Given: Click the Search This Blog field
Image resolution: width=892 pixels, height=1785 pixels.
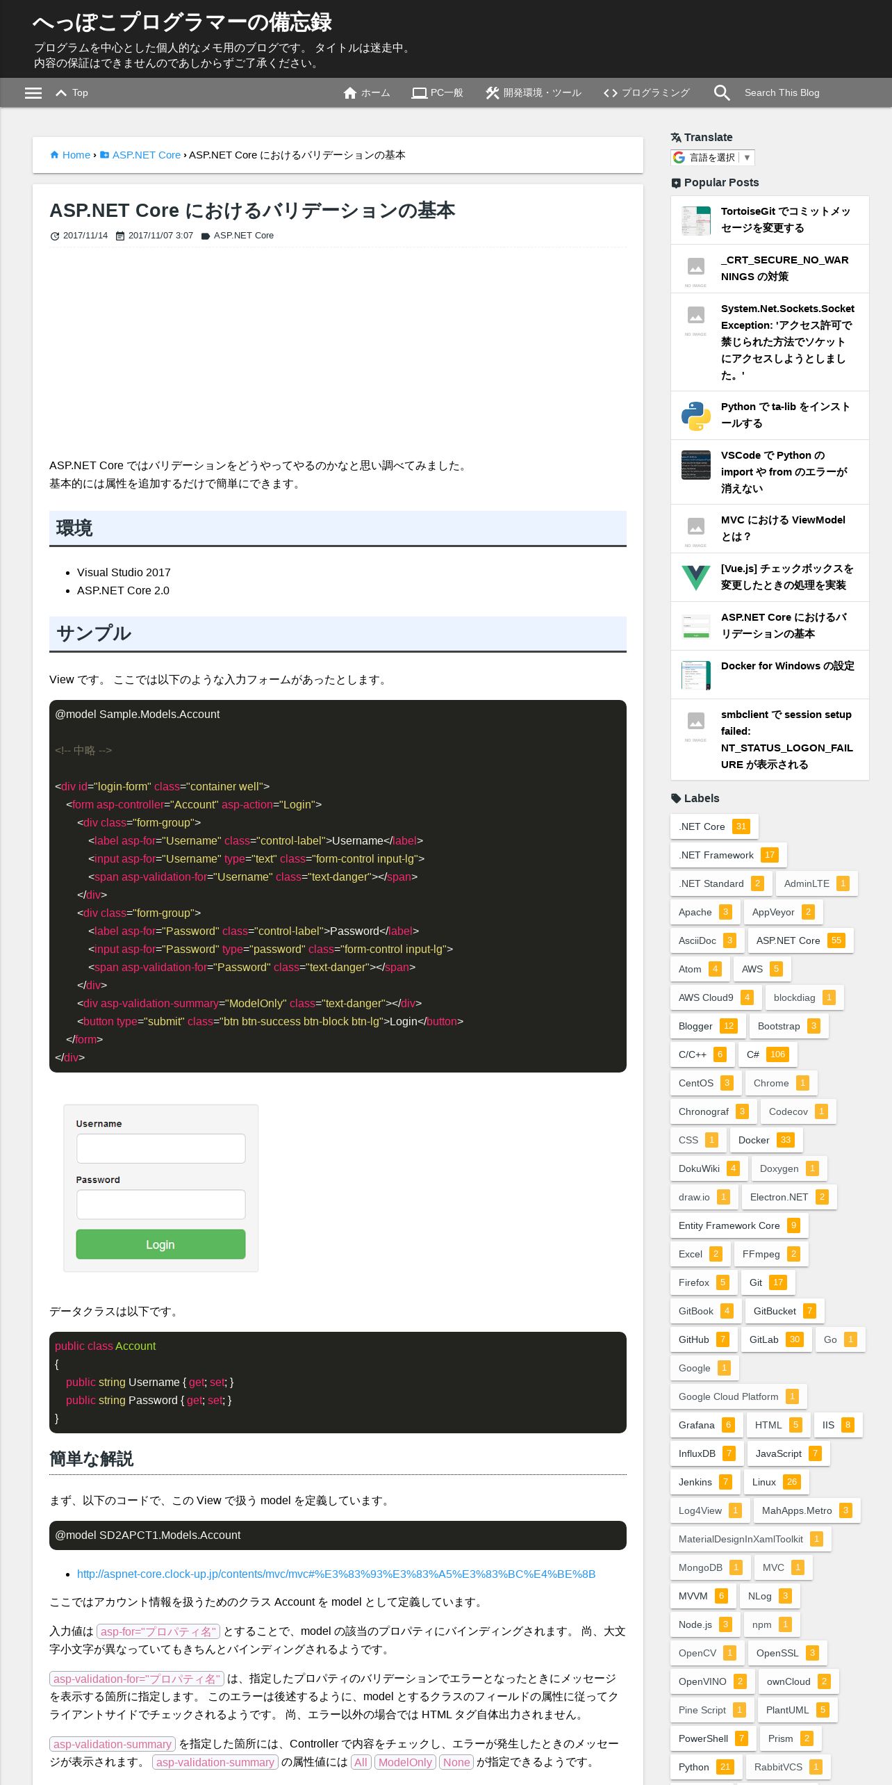Looking at the screenshot, I should 799,93.
